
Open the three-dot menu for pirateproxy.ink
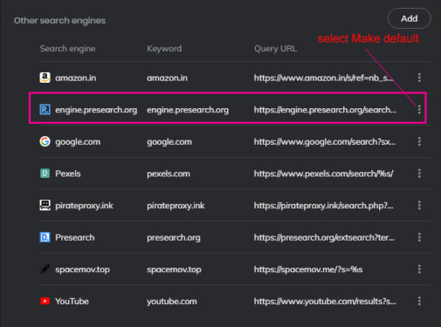(419, 206)
